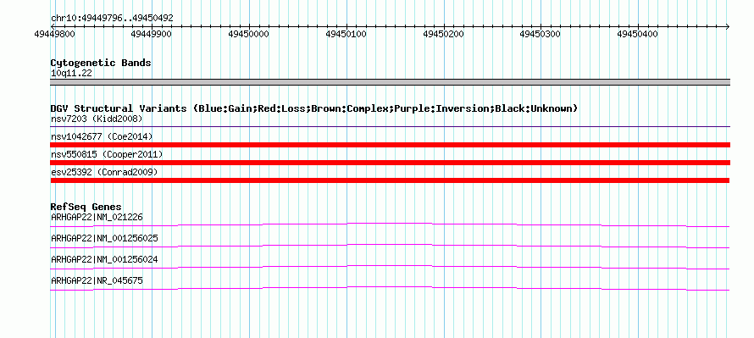The image size is (754, 338).
Task: Click the red loss bar under esv25392
Action: [x=390, y=180]
